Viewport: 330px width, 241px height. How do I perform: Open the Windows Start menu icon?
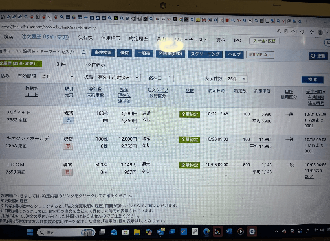[x=30, y=232]
